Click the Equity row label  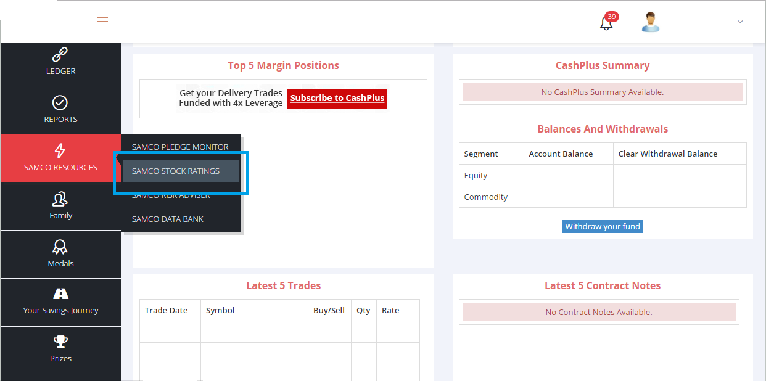(476, 175)
